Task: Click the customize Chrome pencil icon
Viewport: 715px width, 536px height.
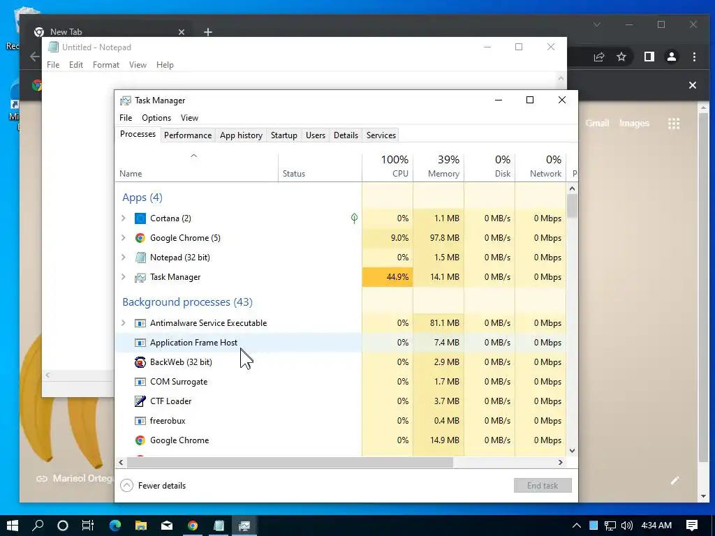Action: coord(675,480)
